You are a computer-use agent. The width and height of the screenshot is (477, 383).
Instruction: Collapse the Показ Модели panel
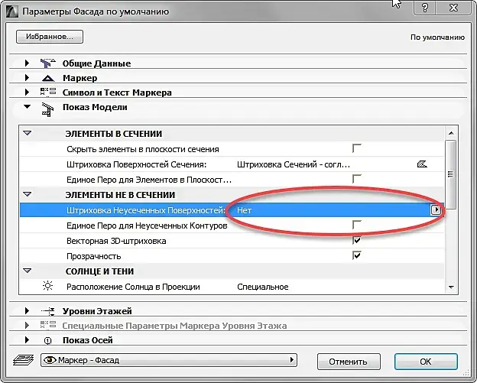click(x=27, y=107)
